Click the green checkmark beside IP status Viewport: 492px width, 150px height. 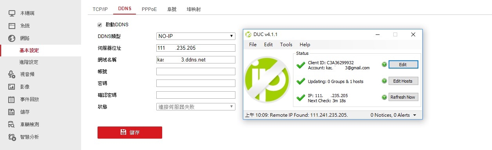point(301,97)
